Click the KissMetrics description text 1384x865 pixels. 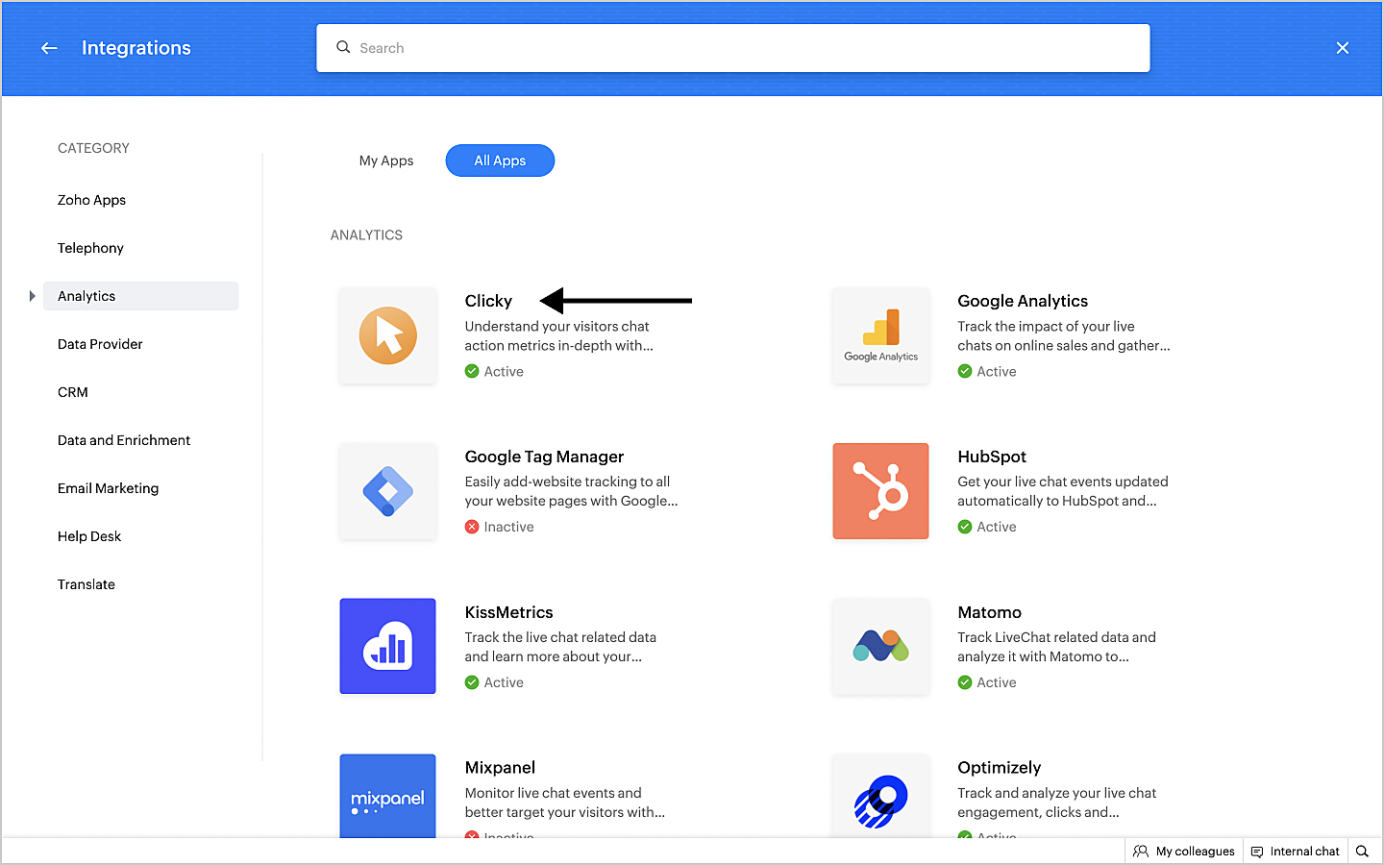tap(560, 647)
